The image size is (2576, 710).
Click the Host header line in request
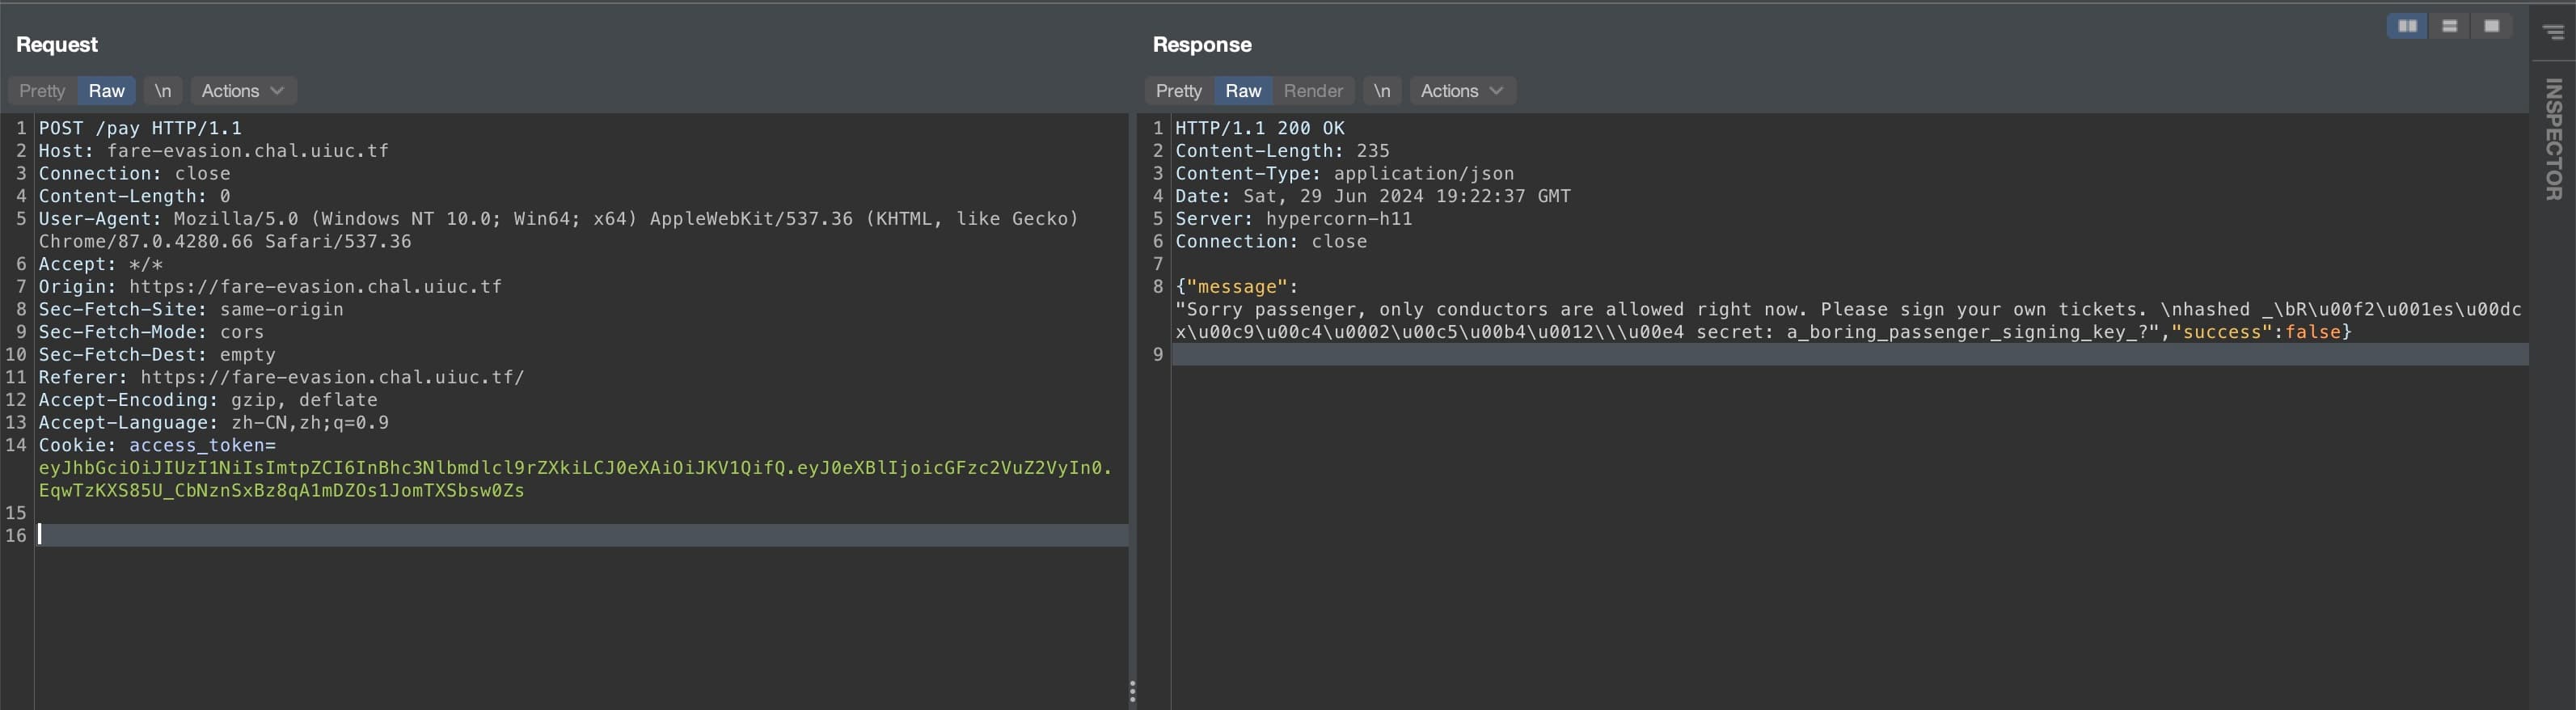point(213,151)
